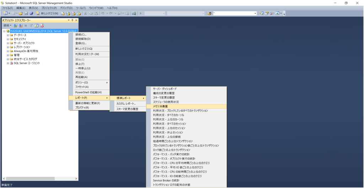Screen dimensions: 364x188
Task: Click the Toolbox wrench icon
Action: [272, 13]
